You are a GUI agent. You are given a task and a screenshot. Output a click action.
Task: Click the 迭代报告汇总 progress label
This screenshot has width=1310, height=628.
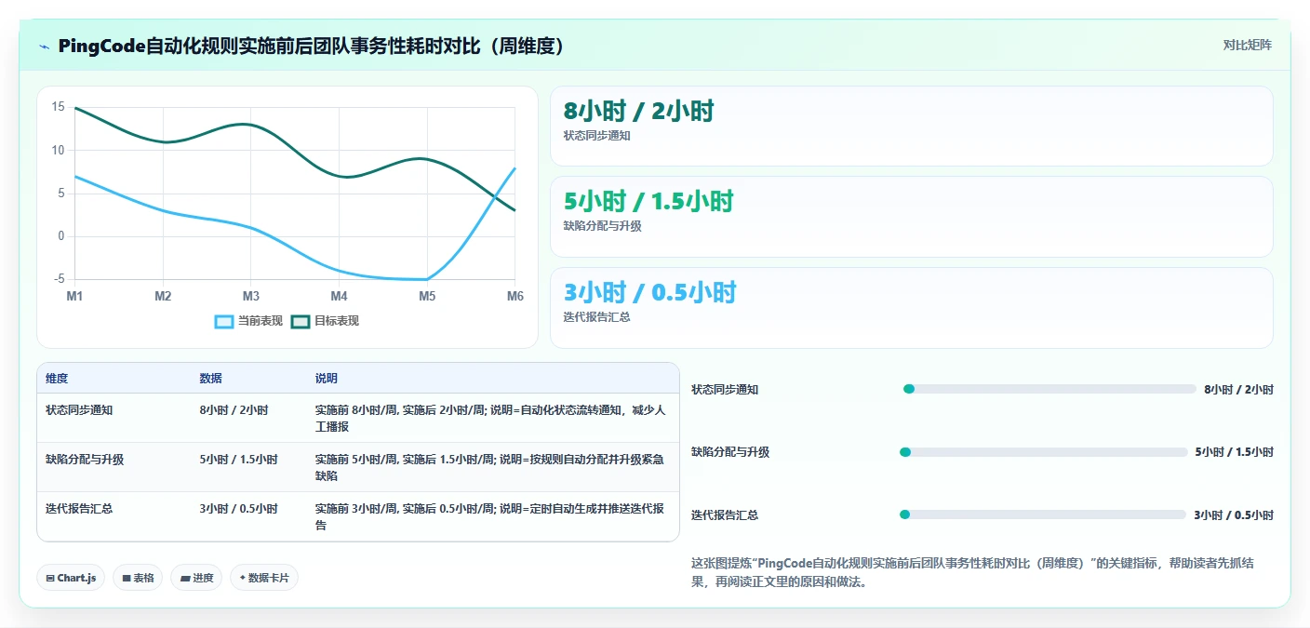(725, 515)
